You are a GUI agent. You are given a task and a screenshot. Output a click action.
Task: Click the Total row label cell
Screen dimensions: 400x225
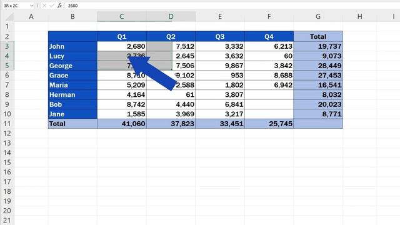[x=72, y=124]
